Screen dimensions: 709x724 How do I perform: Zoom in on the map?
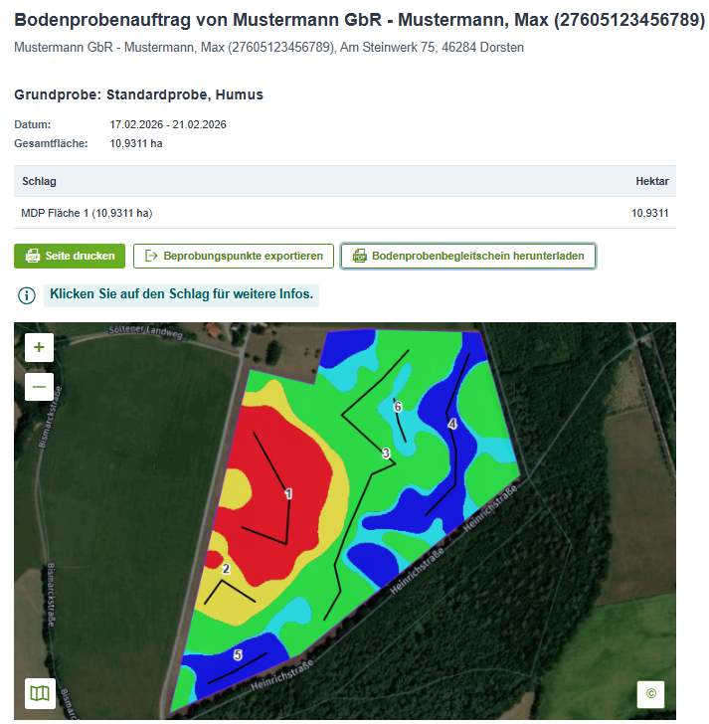pos(39,348)
